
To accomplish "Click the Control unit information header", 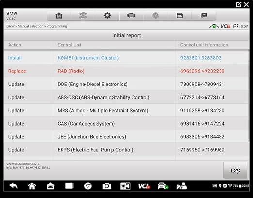I will [204, 45].
